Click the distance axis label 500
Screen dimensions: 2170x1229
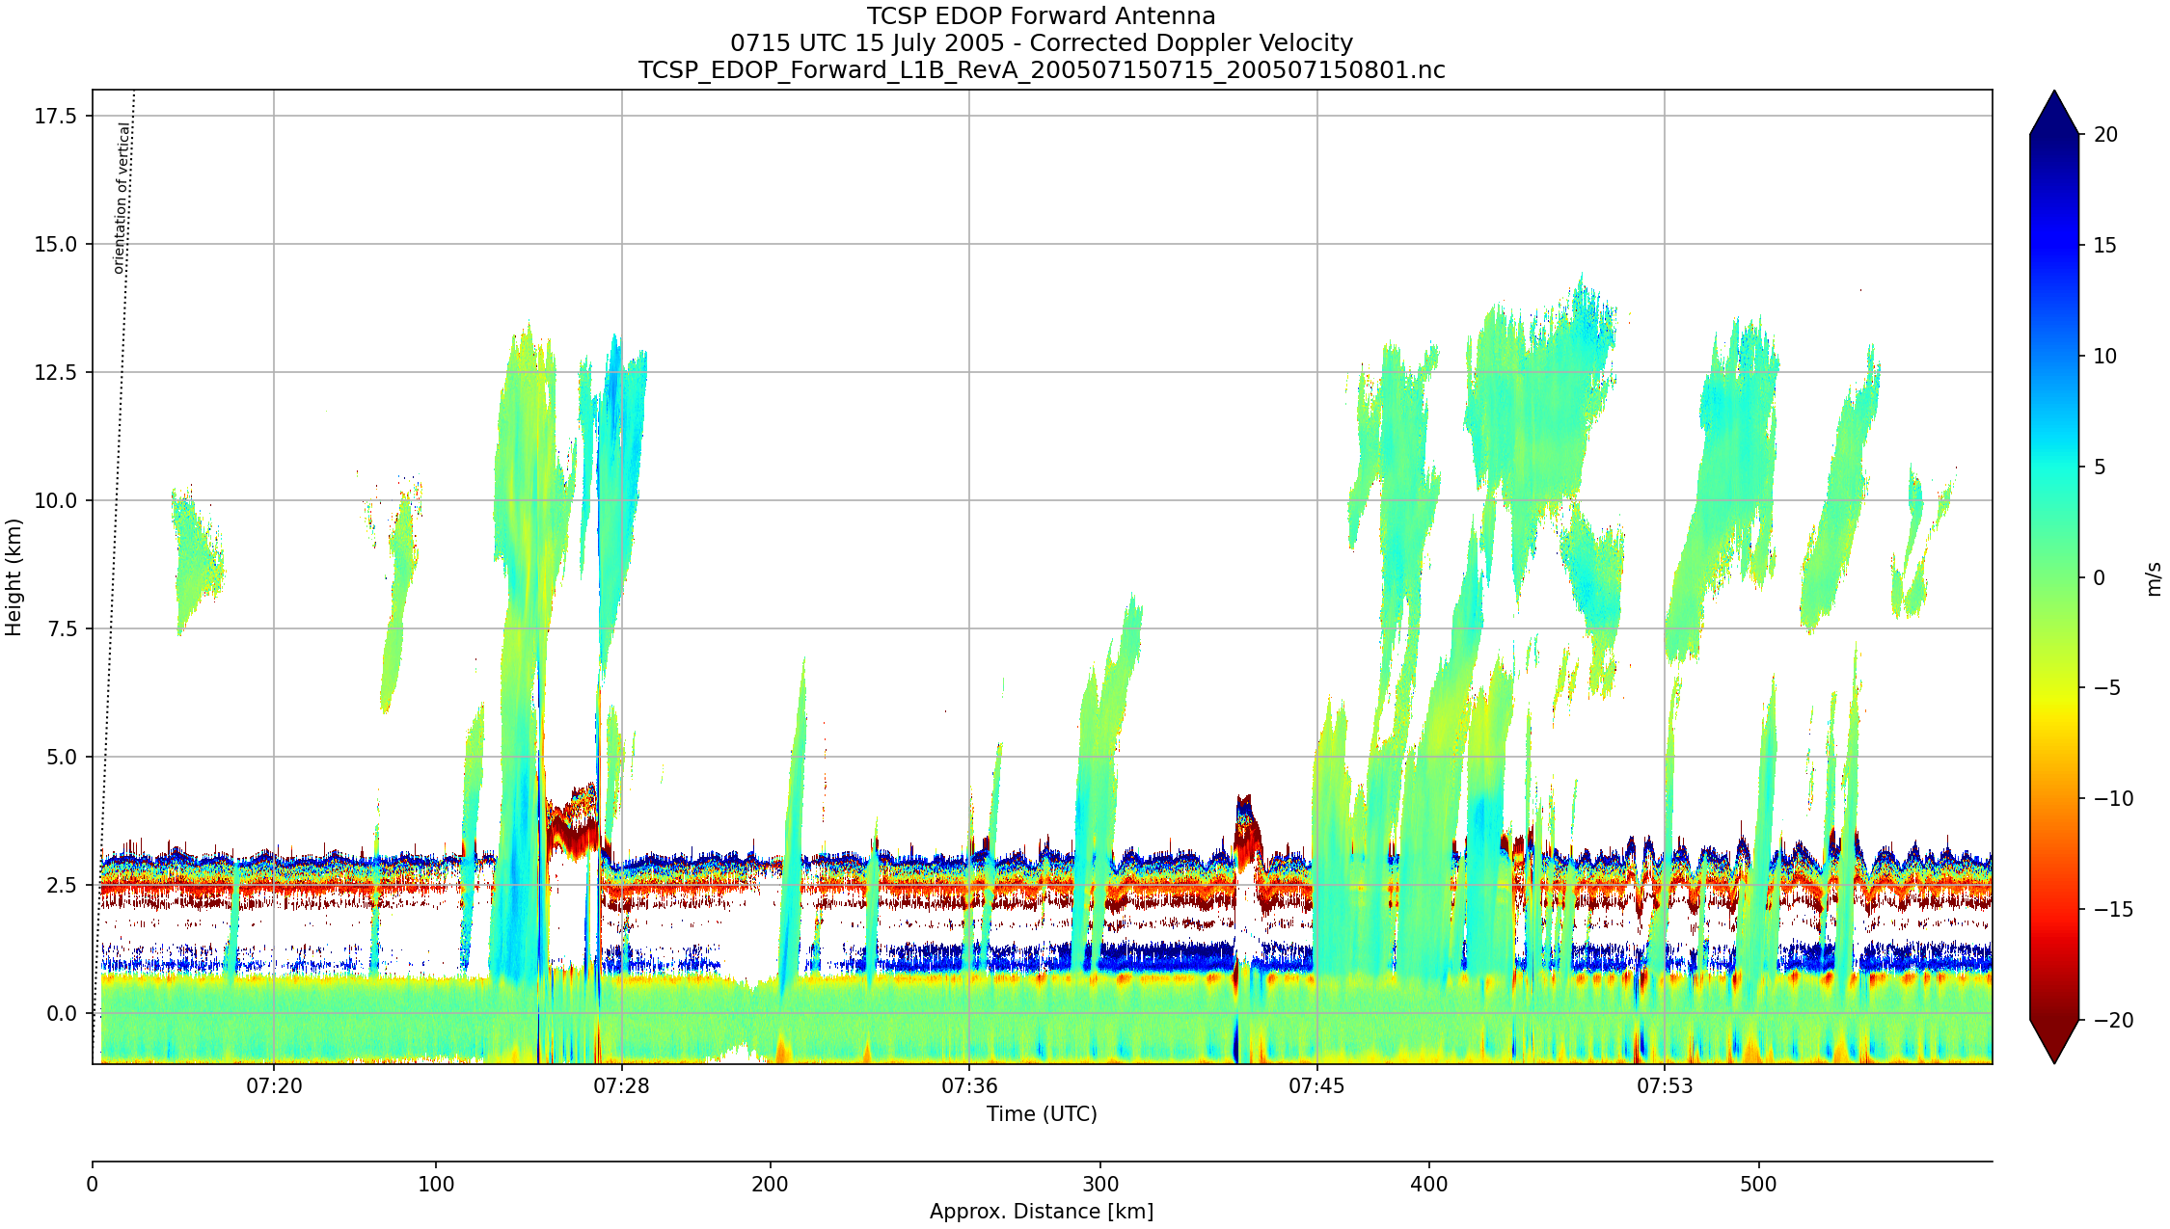click(x=1758, y=1185)
